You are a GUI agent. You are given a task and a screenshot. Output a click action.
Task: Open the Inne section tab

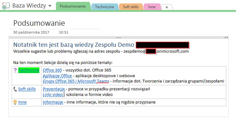pyautogui.click(x=152, y=7)
